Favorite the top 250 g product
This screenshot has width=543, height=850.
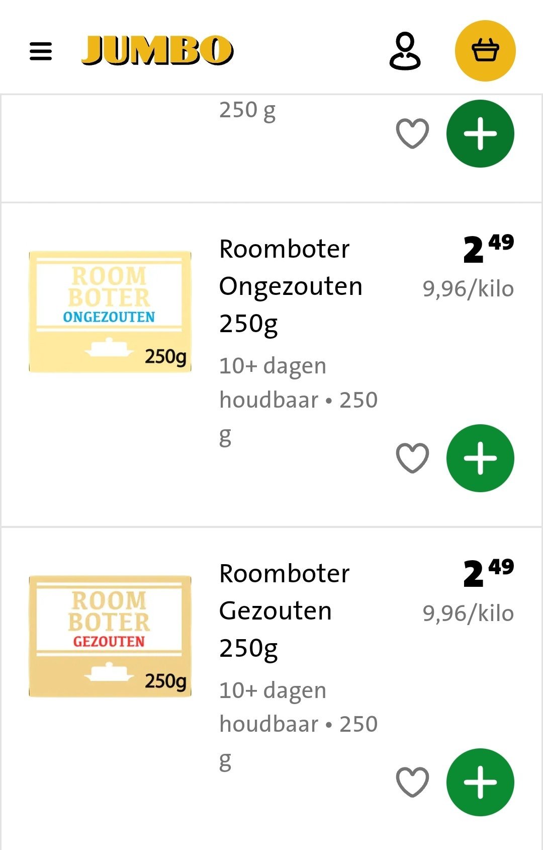(x=412, y=134)
